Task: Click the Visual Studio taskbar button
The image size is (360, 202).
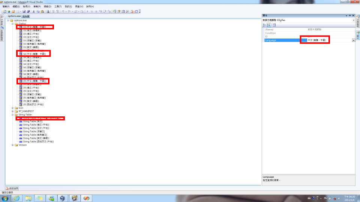Action: (86, 198)
